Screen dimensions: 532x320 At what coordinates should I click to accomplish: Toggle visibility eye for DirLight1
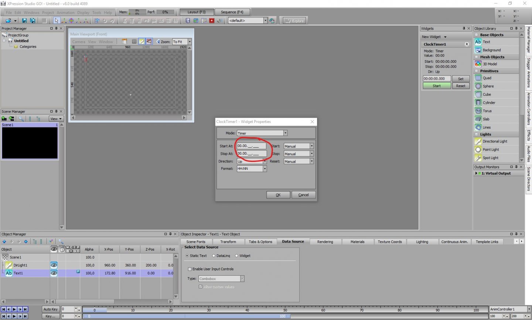point(54,265)
